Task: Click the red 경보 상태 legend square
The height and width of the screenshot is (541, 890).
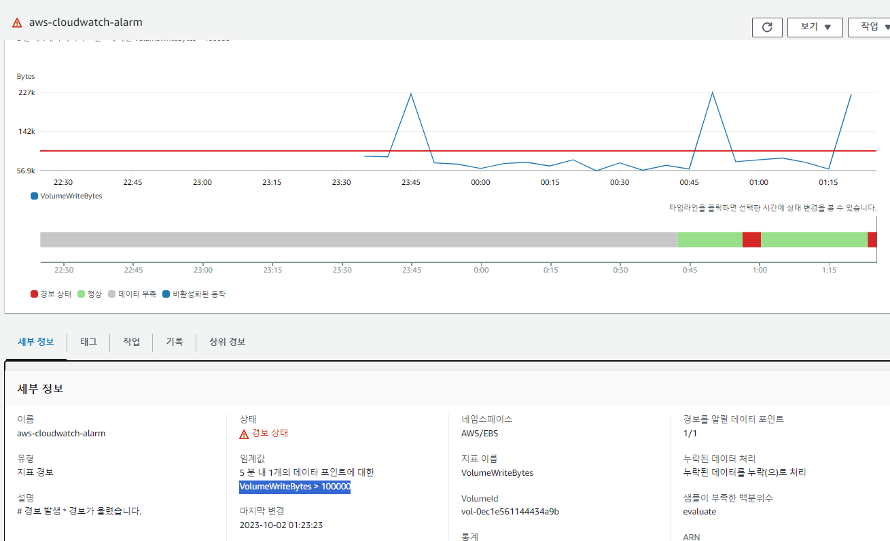Action: tap(34, 294)
